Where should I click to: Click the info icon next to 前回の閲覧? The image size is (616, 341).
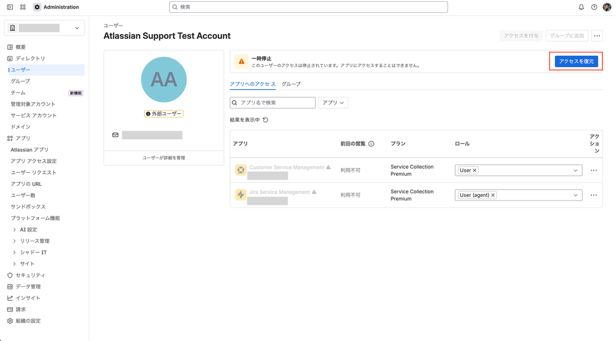click(x=371, y=144)
